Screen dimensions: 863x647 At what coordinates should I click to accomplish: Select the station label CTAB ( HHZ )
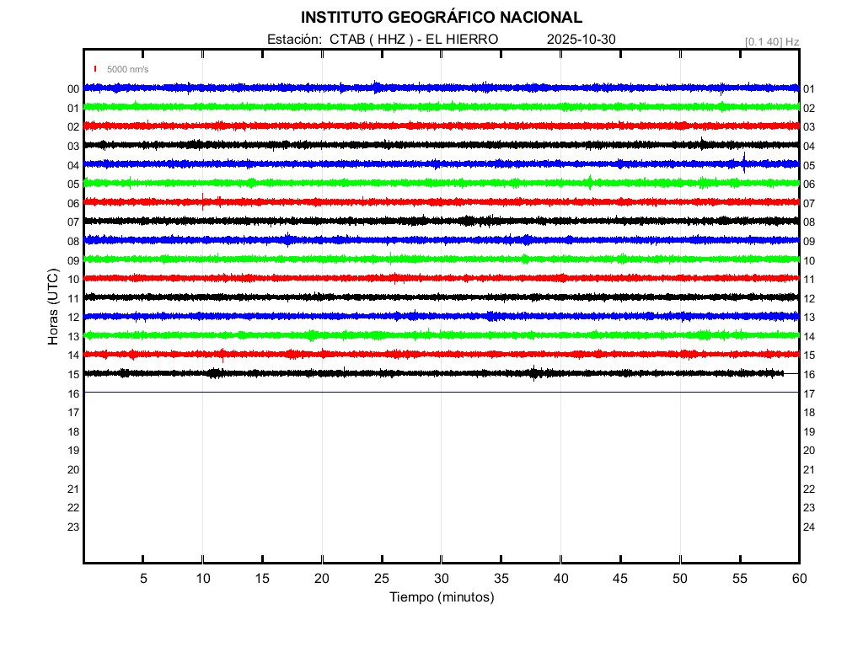[372, 40]
